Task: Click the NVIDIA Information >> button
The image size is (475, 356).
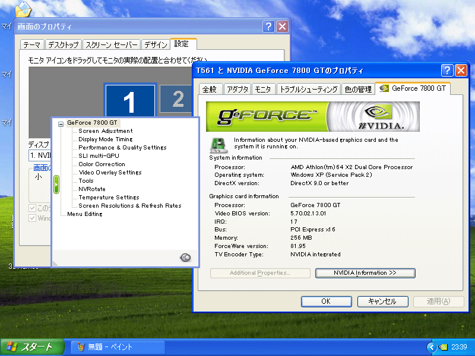Action: (365, 273)
